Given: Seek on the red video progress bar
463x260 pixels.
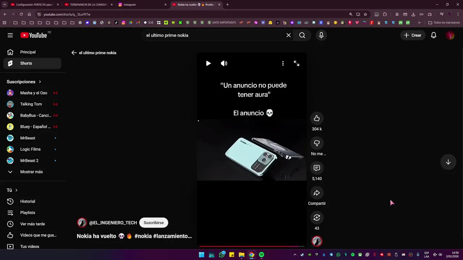Looking at the screenshot, I should pos(252,246).
